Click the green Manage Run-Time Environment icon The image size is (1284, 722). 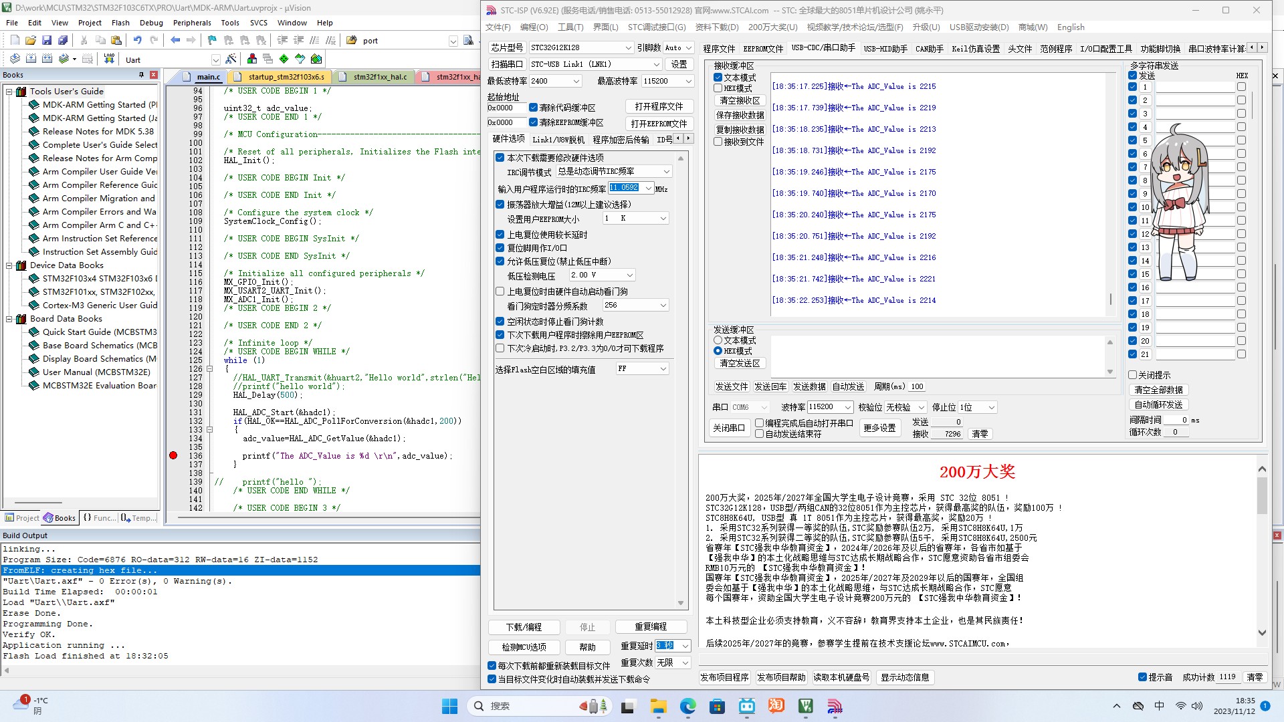[x=284, y=59]
